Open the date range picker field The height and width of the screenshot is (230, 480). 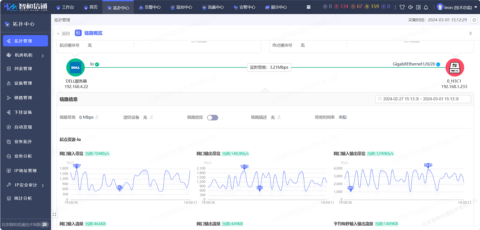tap(423, 99)
